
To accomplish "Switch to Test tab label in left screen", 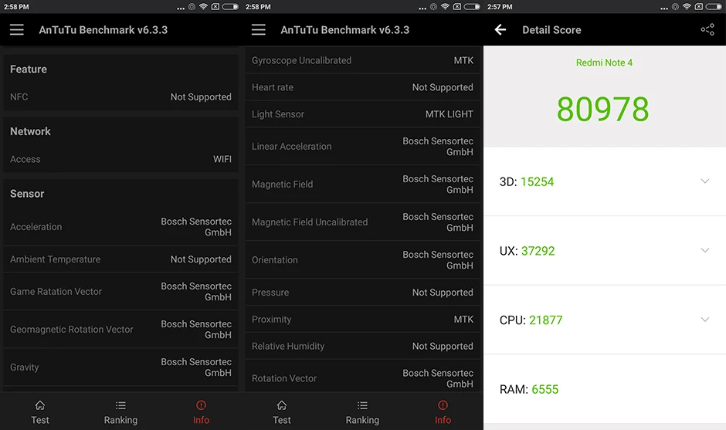I will [40, 420].
